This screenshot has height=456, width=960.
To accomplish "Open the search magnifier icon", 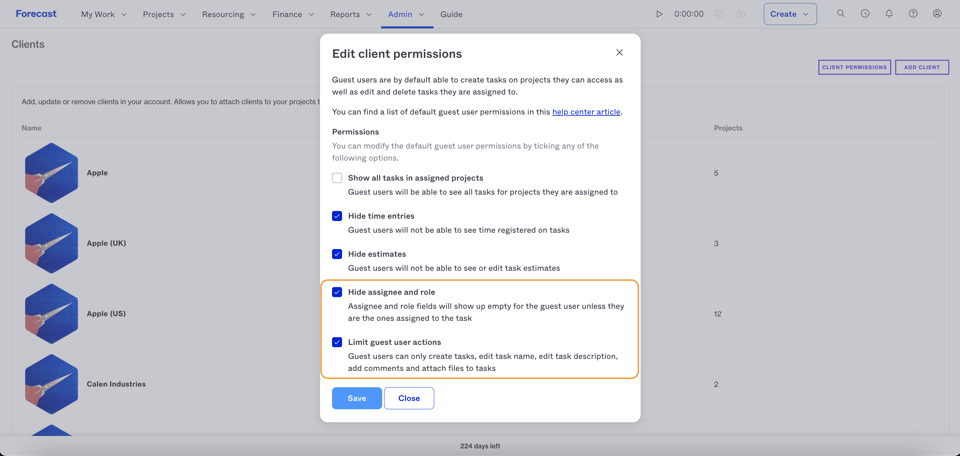I will point(840,13).
